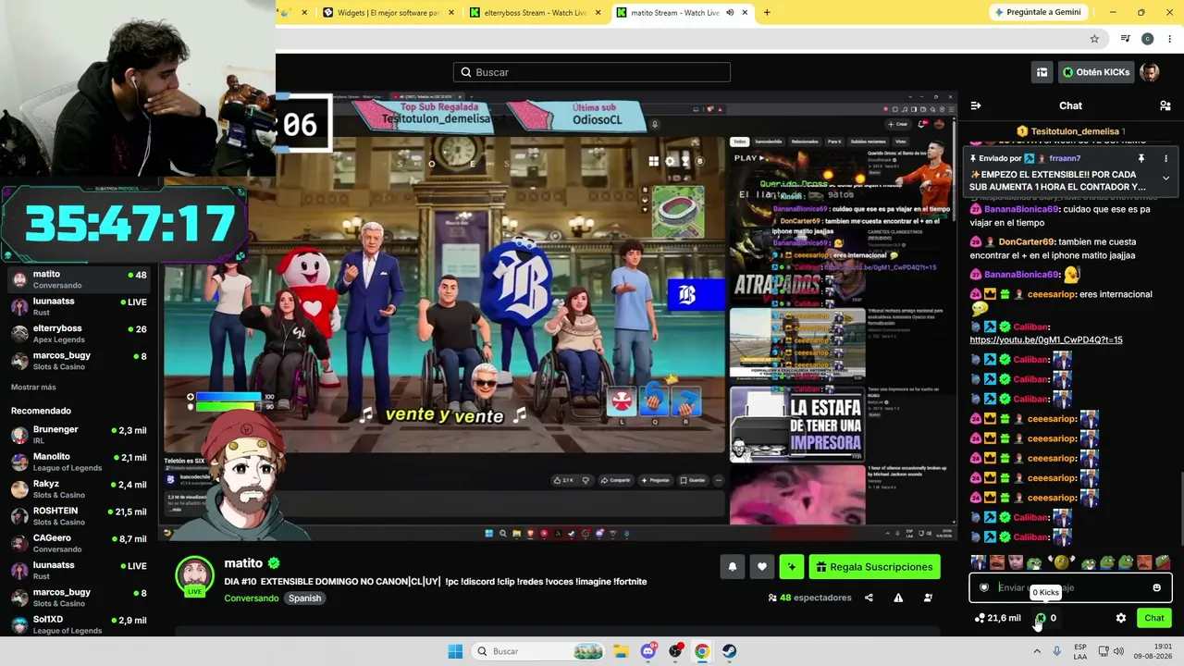Open a new browser tab
1184x666 pixels.
[767, 13]
